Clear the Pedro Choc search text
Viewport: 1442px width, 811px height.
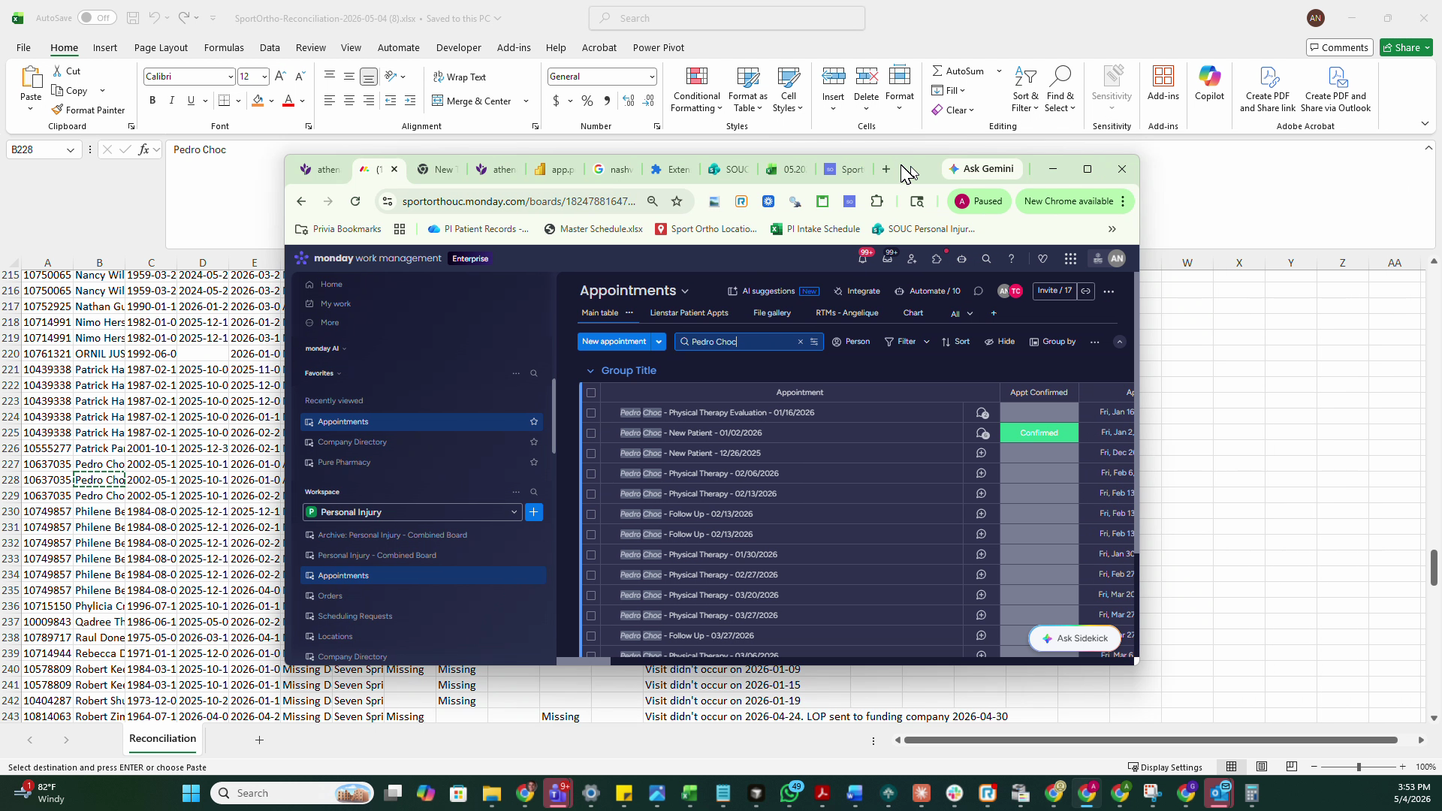coord(800,342)
